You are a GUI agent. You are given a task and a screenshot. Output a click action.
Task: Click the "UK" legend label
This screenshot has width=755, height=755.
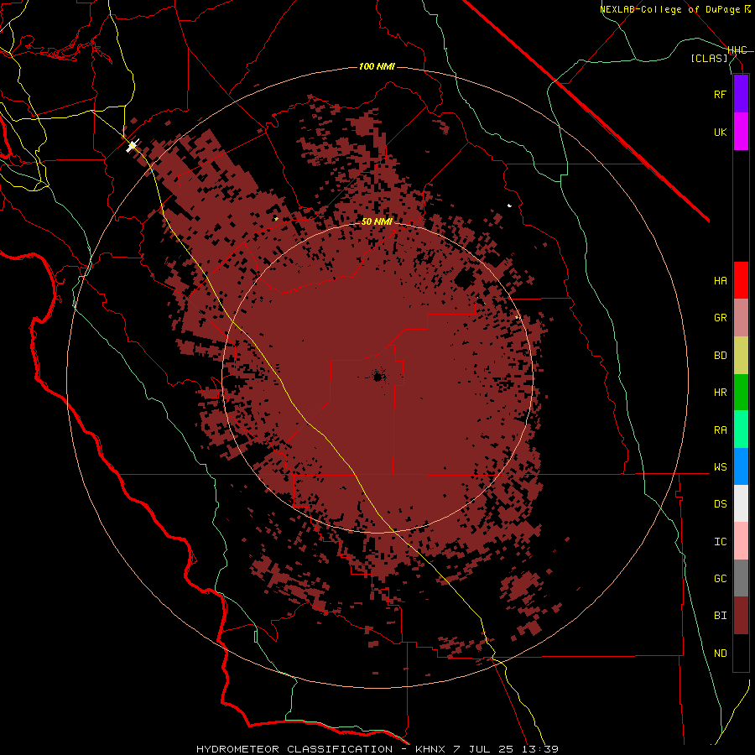[x=720, y=132]
